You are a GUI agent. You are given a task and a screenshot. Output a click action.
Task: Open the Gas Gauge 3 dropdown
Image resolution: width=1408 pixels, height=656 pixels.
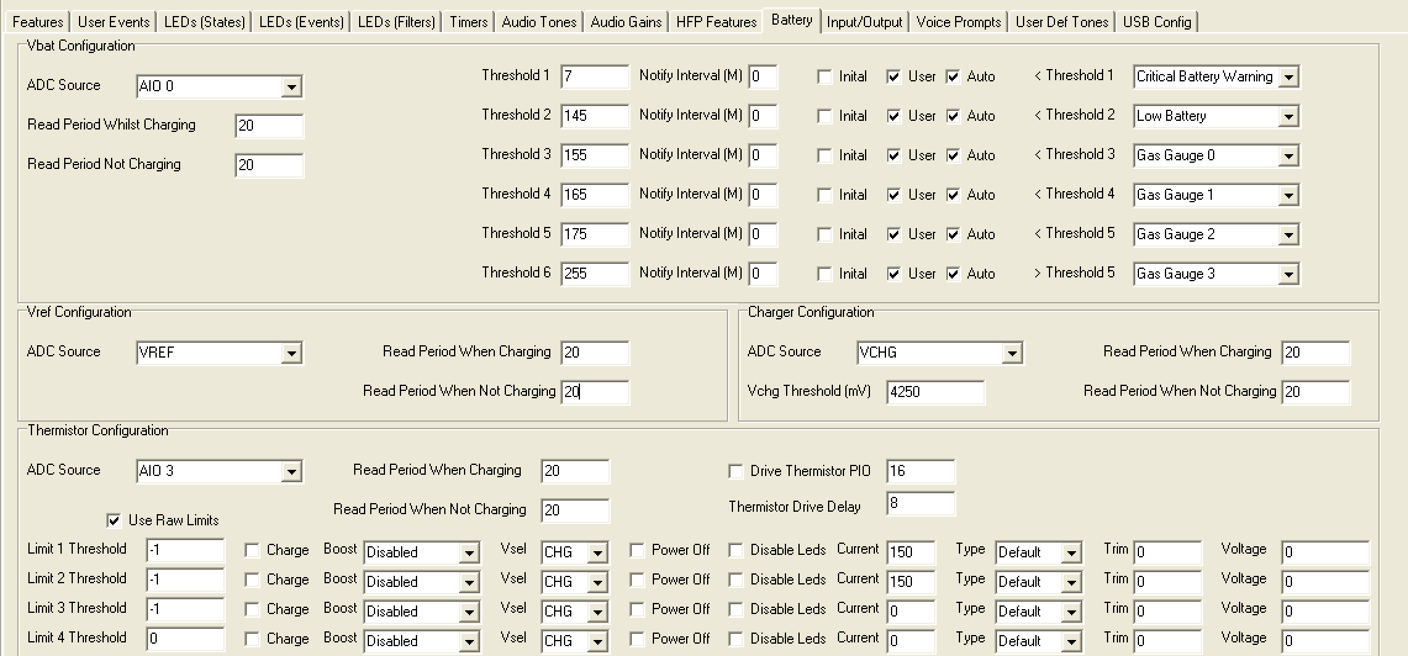(x=1288, y=274)
